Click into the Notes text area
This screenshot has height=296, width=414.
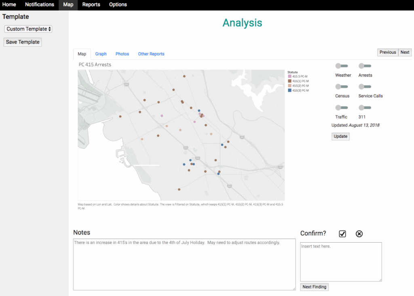[184, 264]
